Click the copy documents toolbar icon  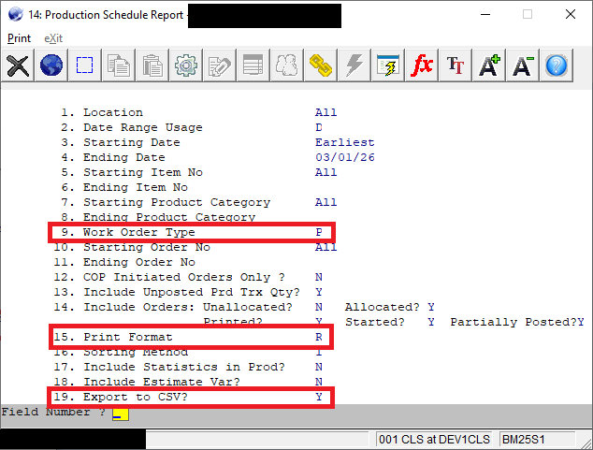tap(119, 65)
